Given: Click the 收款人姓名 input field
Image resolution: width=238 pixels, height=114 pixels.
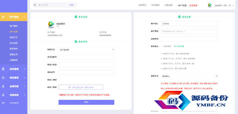Looking at the screenshot, I should tap(86, 65).
